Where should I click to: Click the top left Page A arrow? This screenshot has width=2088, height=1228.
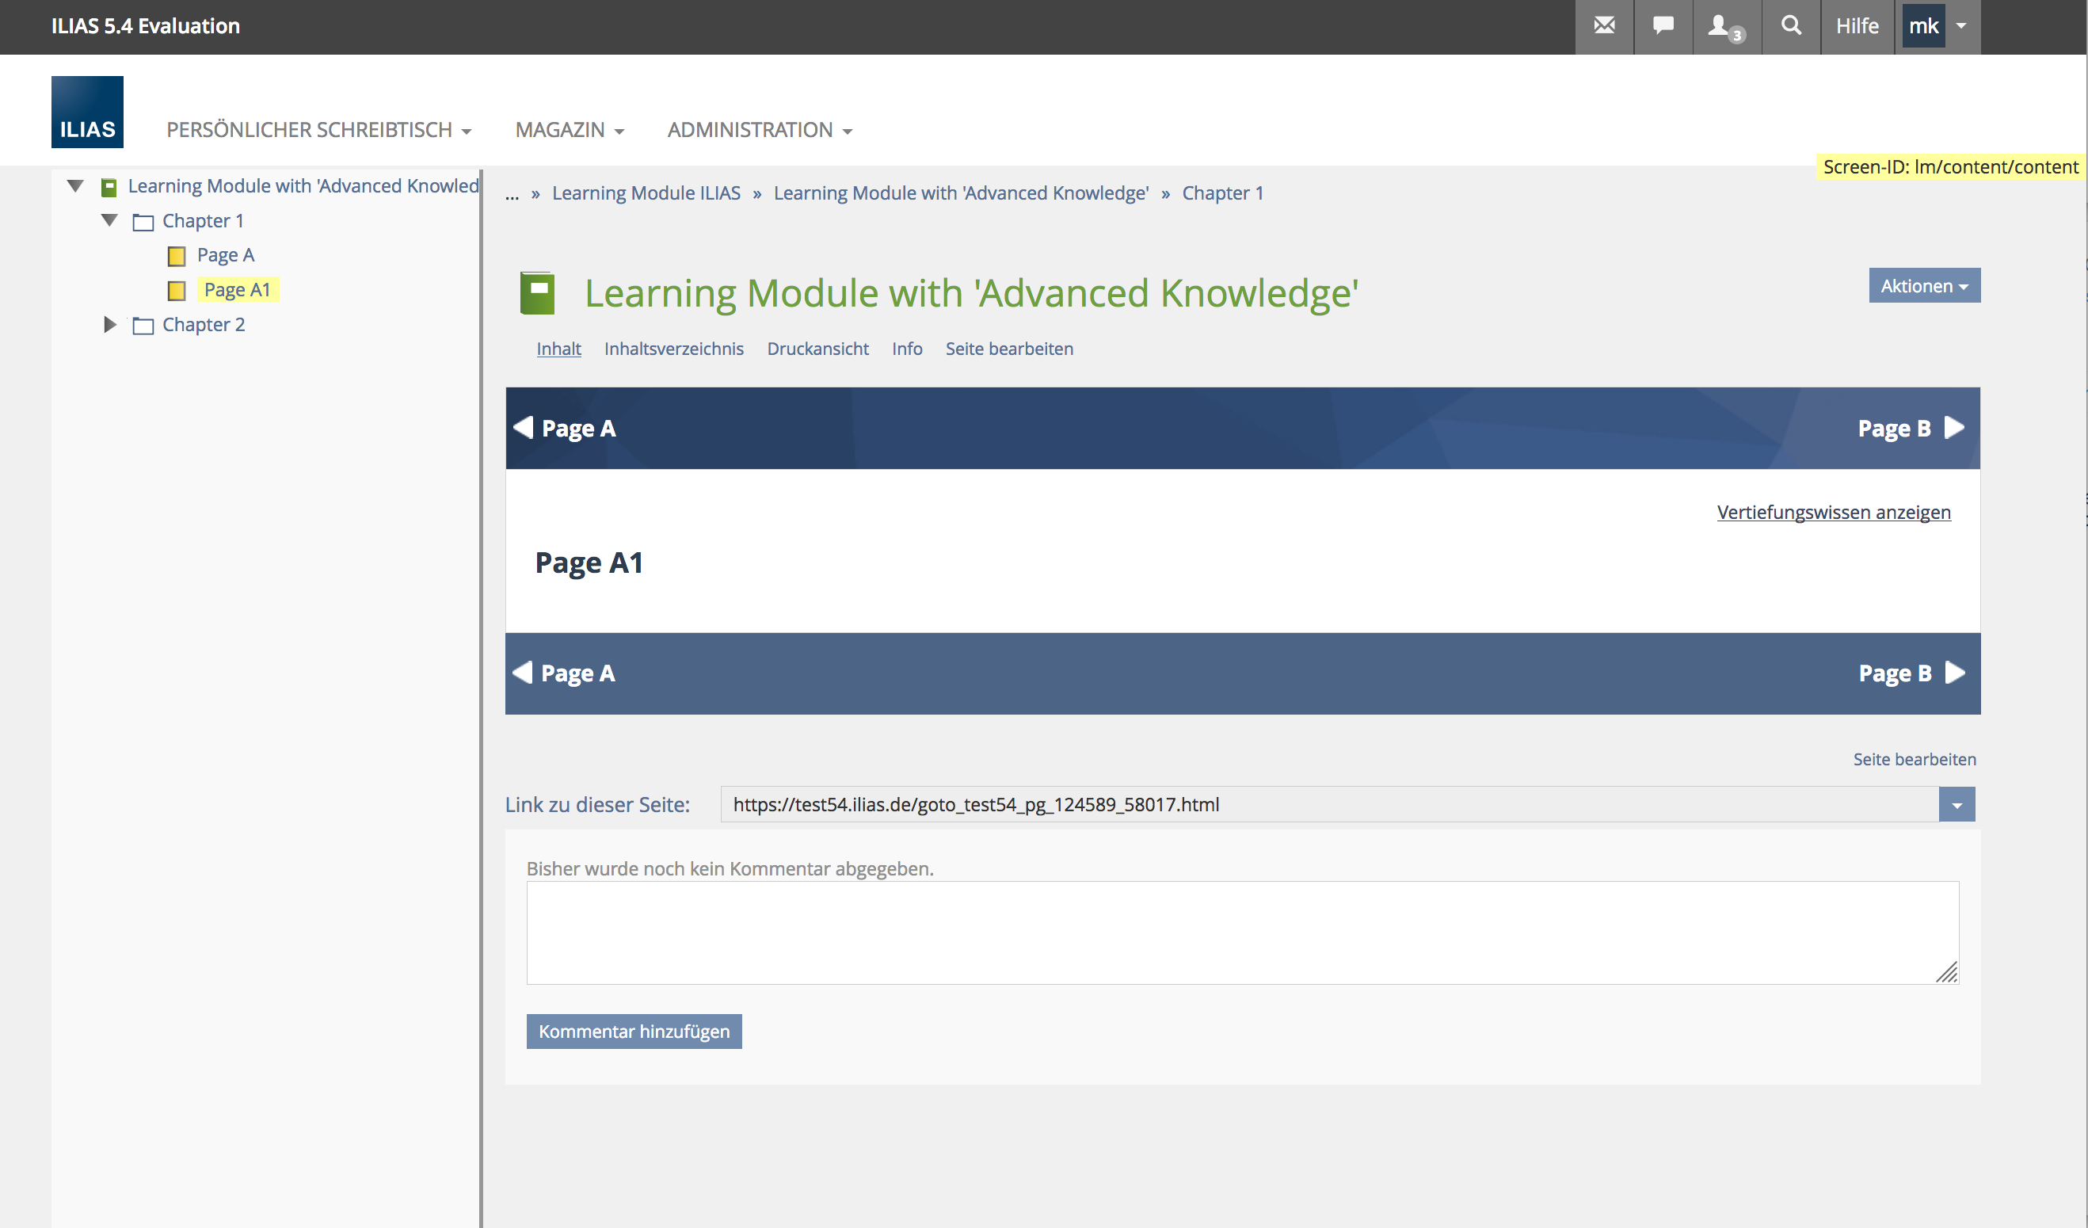tap(524, 428)
